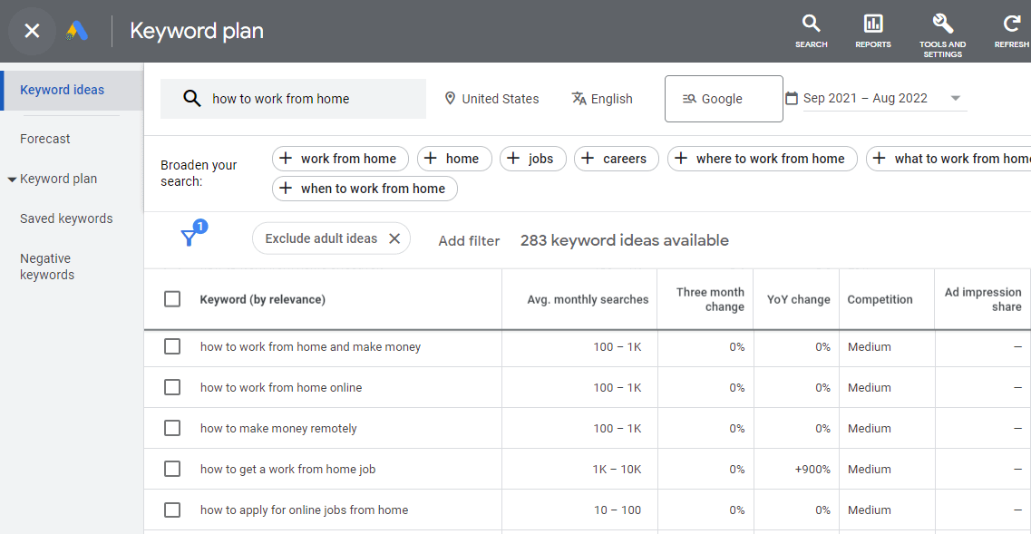Toggle the select-all keywords checkbox

pyautogui.click(x=172, y=299)
